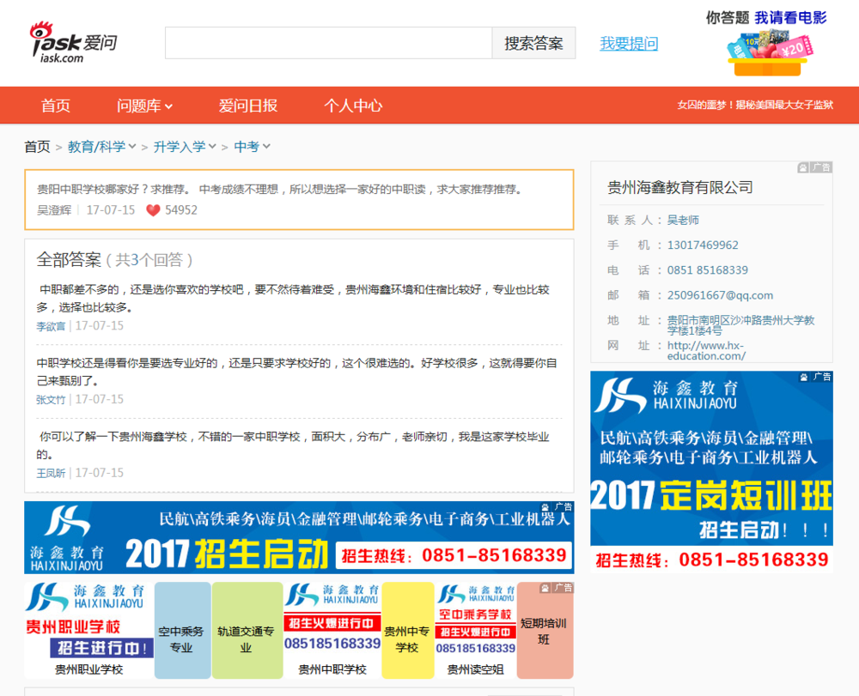Click the iask 爱问 logo
The height and width of the screenshot is (696, 859).
73,43
